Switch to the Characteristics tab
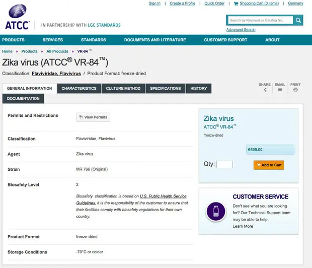The image size is (312, 268). (79, 89)
